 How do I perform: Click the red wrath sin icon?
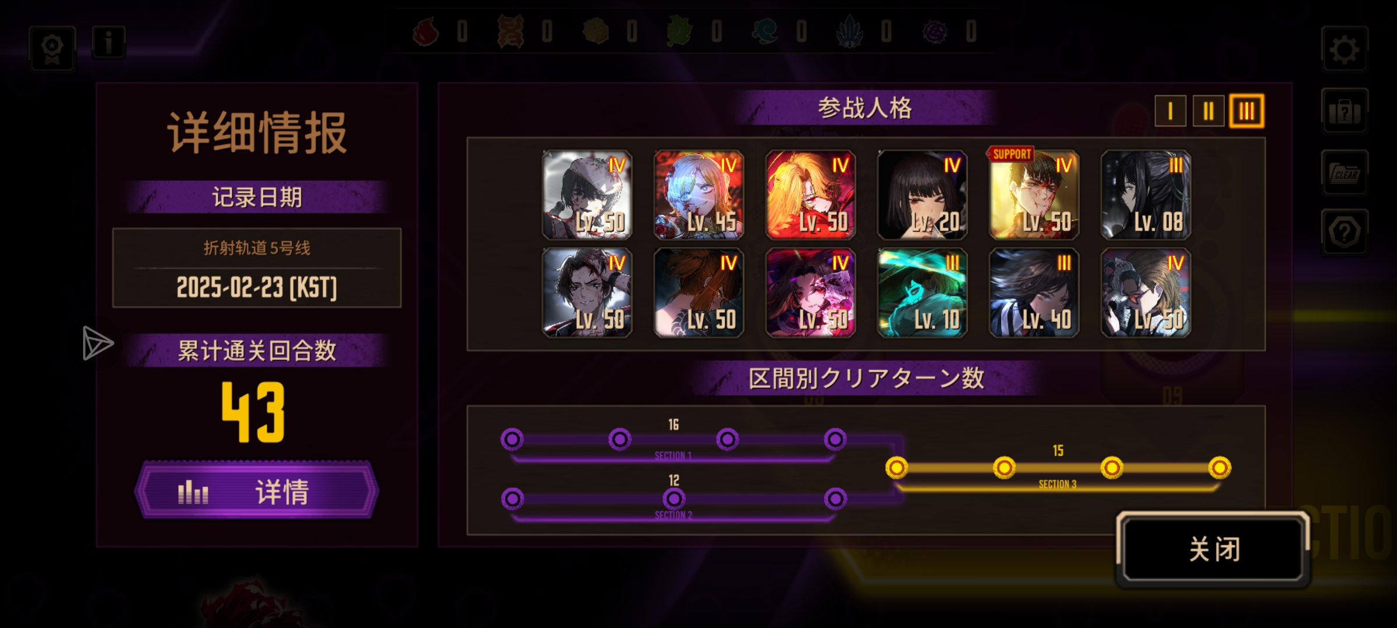pyautogui.click(x=426, y=31)
